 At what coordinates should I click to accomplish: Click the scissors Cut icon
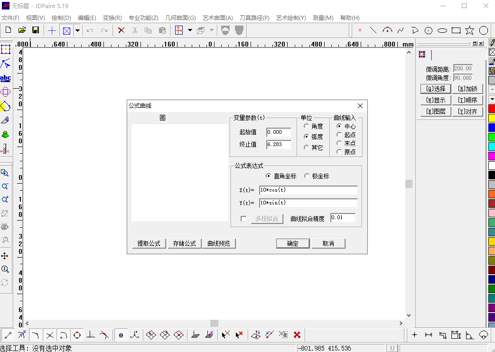point(135,30)
